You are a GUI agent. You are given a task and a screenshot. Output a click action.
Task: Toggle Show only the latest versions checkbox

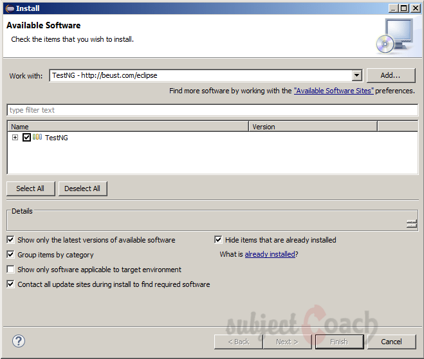pos(10,239)
